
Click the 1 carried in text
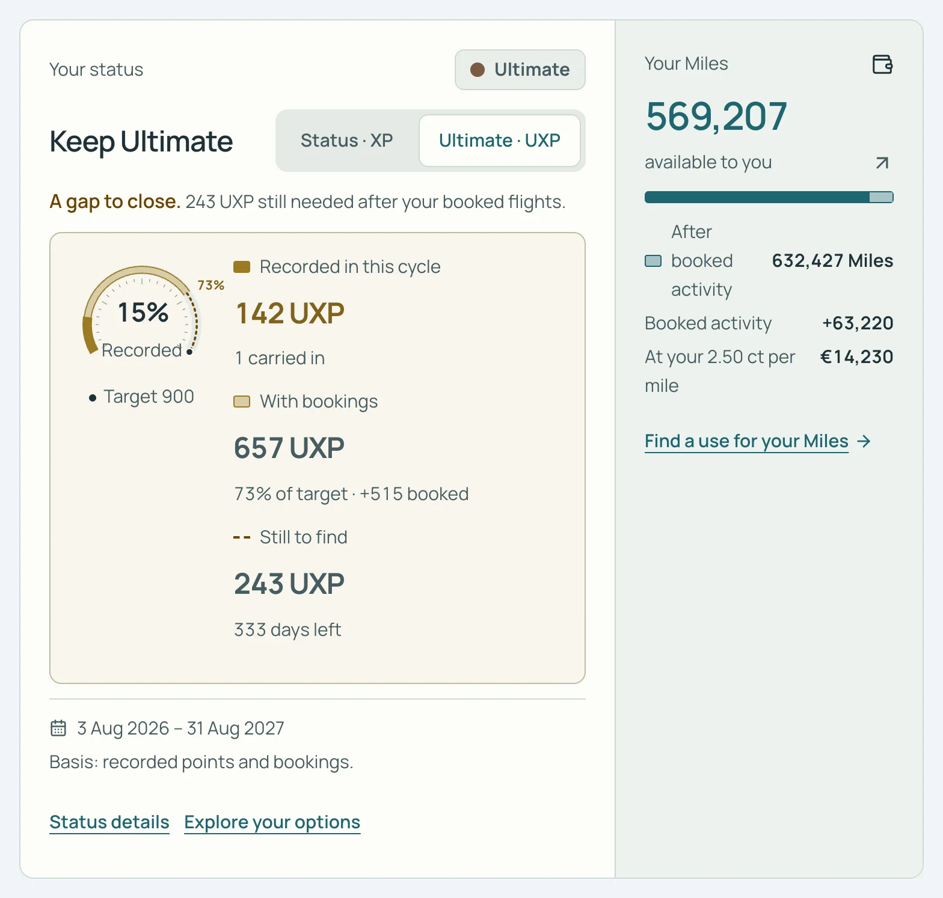[280, 358]
